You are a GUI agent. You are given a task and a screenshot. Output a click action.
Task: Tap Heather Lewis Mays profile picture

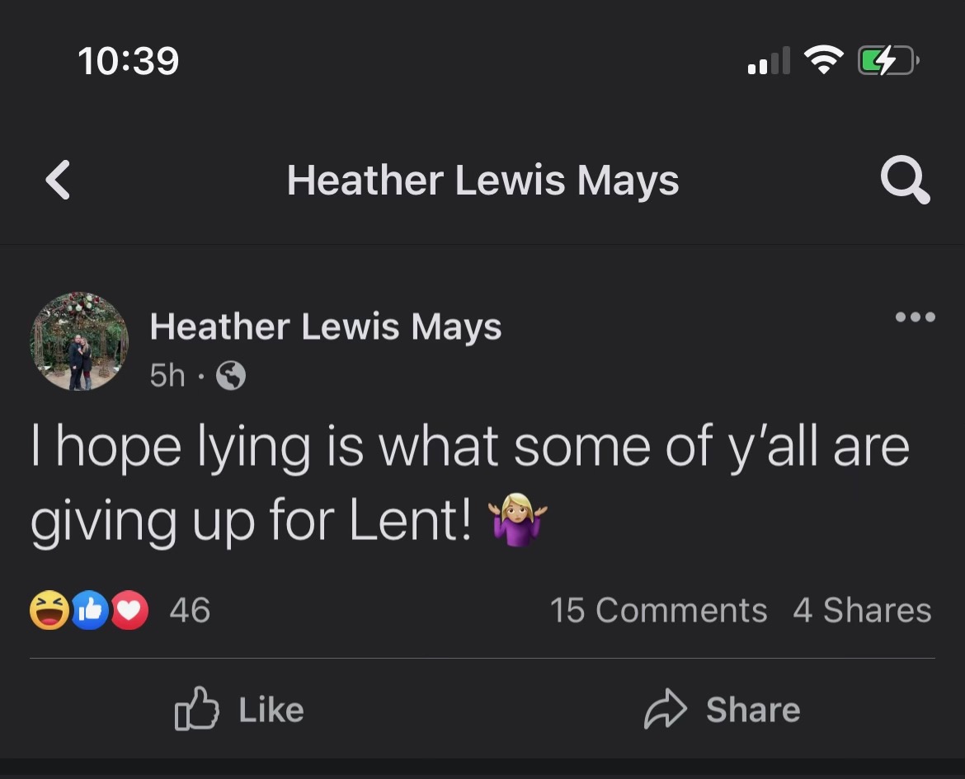coord(79,341)
